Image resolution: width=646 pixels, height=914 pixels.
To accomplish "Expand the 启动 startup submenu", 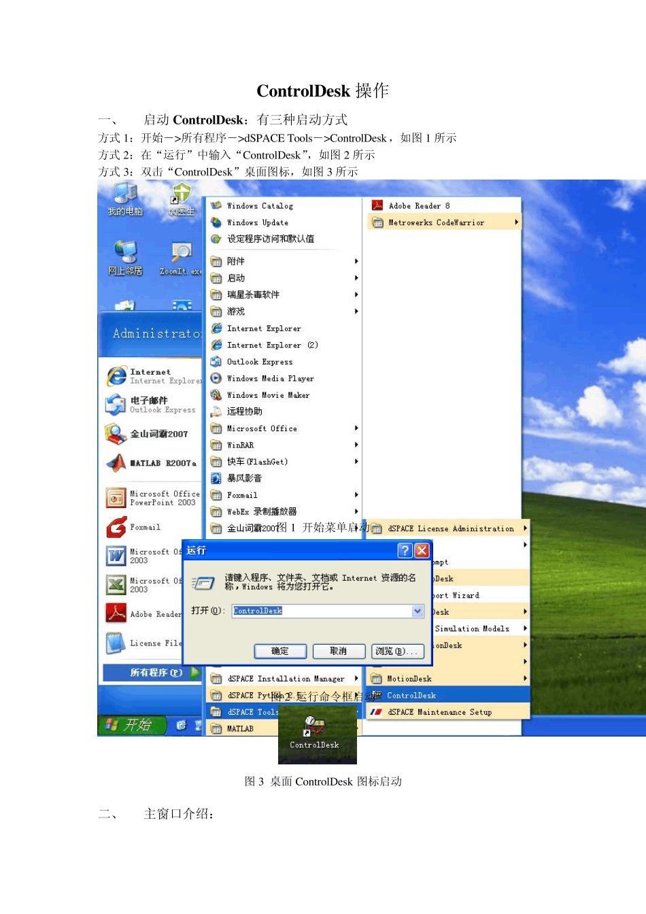I will click(284, 278).
